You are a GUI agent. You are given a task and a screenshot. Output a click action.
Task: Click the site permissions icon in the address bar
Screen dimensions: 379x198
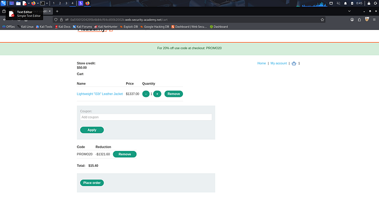pos(67,20)
